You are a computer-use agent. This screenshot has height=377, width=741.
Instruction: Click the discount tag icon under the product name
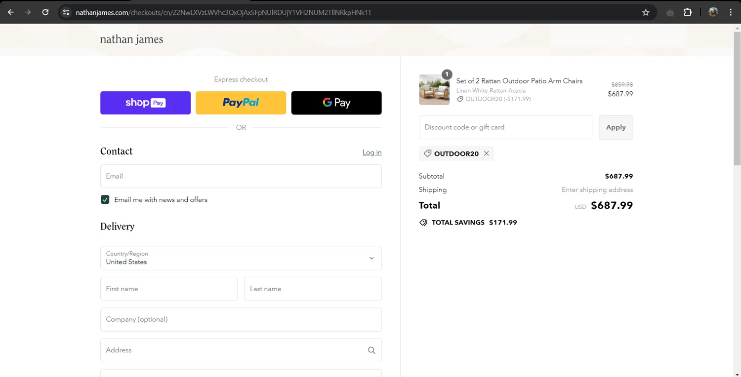pyautogui.click(x=460, y=99)
